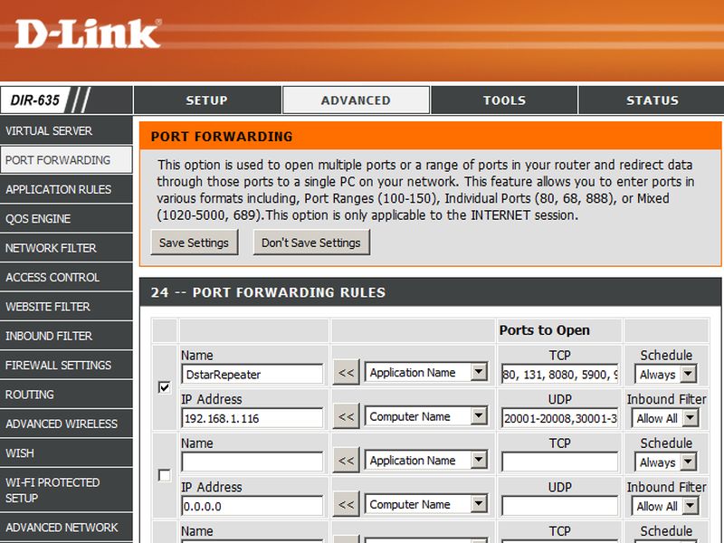Click the IP Address field showing 0.0.0.0
The width and height of the screenshot is (724, 543).
tap(252, 506)
